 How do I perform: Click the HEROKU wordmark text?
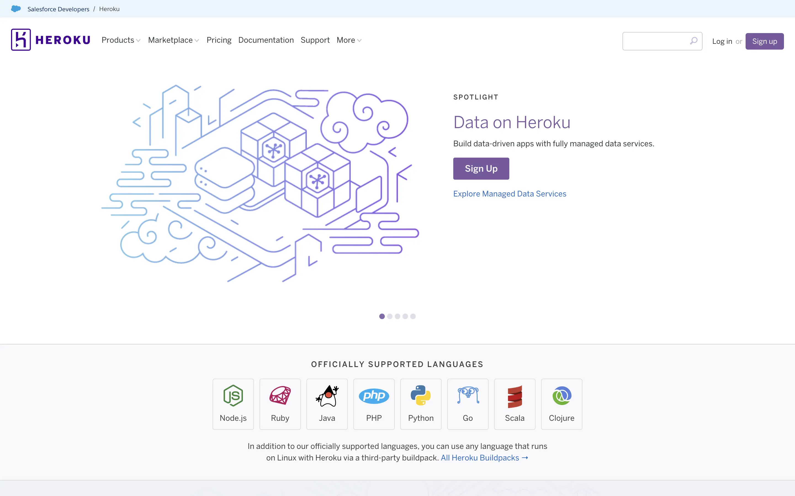(x=63, y=40)
